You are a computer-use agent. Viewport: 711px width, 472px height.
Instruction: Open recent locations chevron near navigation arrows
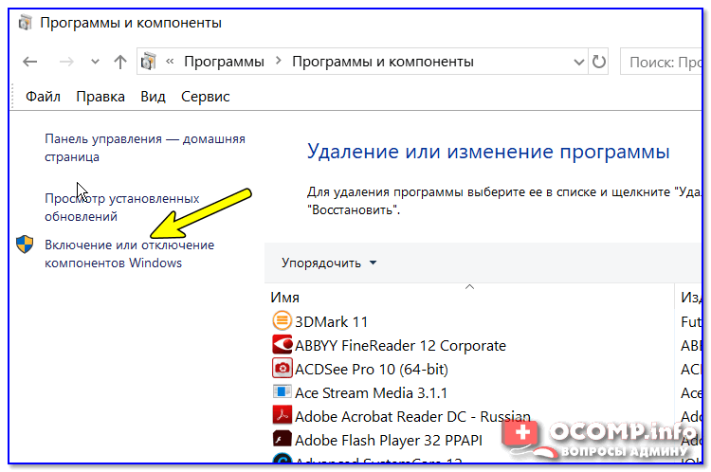95,62
